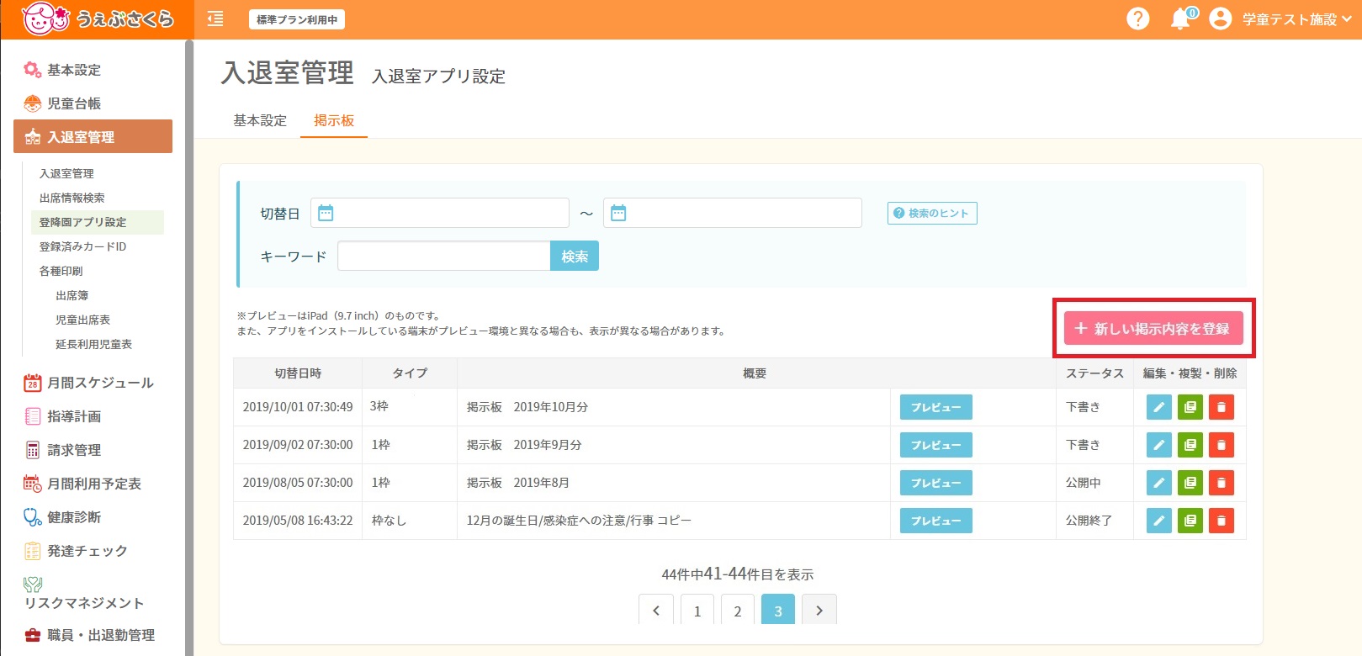Edit the 2019年9月分 row with pencil icon
1362x656 pixels.
1159,445
